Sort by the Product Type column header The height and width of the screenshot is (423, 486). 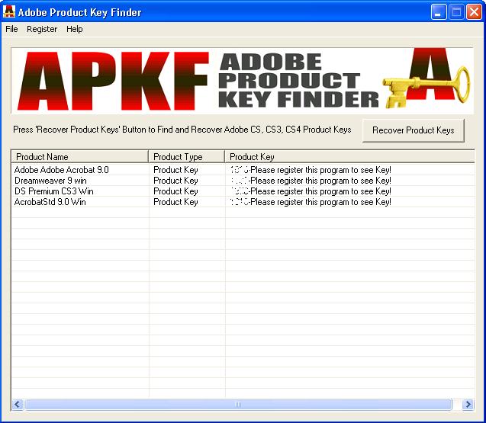pyautogui.click(x=187, y=157)
